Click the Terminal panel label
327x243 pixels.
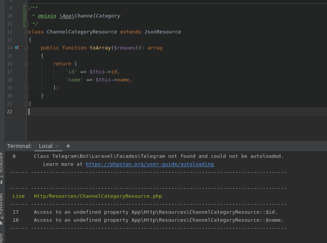coord(19,146)
